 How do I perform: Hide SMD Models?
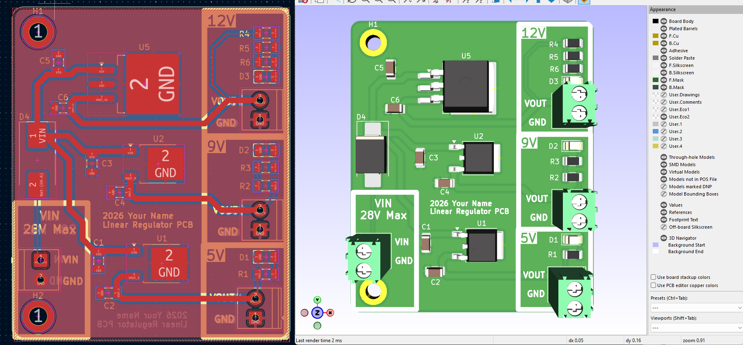click(x=664, y=165)
